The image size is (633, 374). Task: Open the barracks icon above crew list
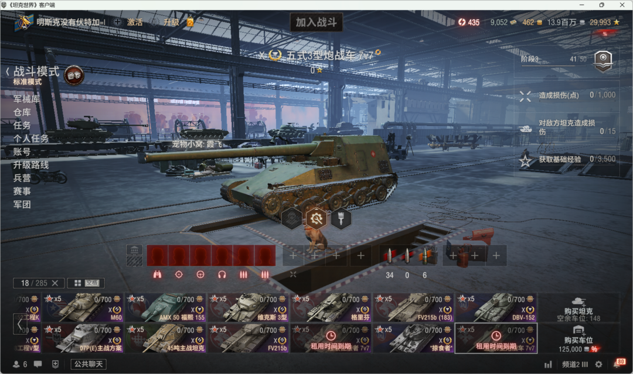134,251
